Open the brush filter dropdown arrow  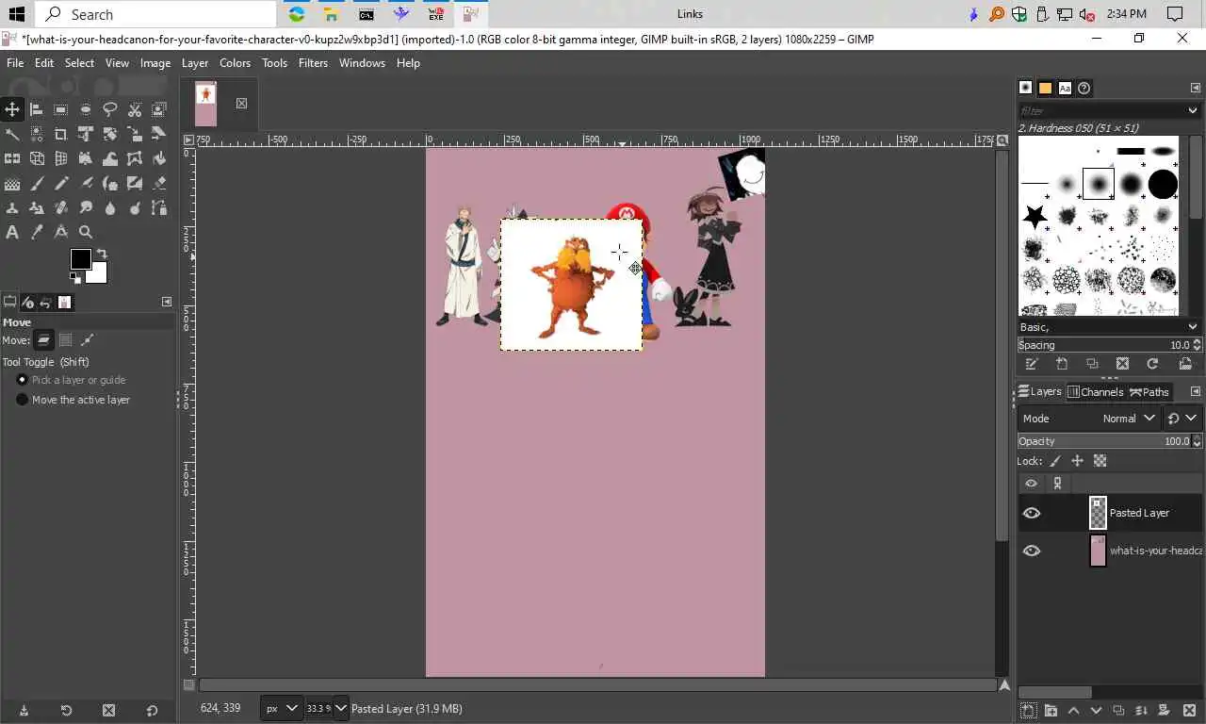1193,110
